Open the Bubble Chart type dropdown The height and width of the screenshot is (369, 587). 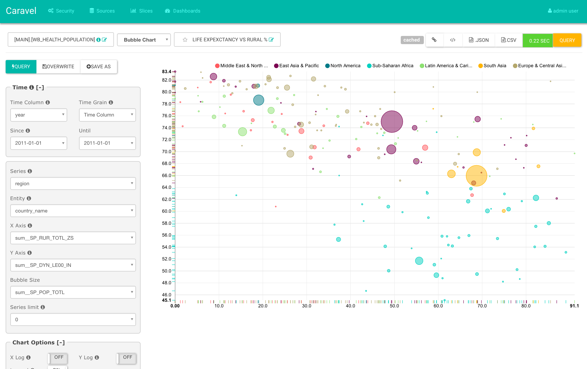[144, 40]
